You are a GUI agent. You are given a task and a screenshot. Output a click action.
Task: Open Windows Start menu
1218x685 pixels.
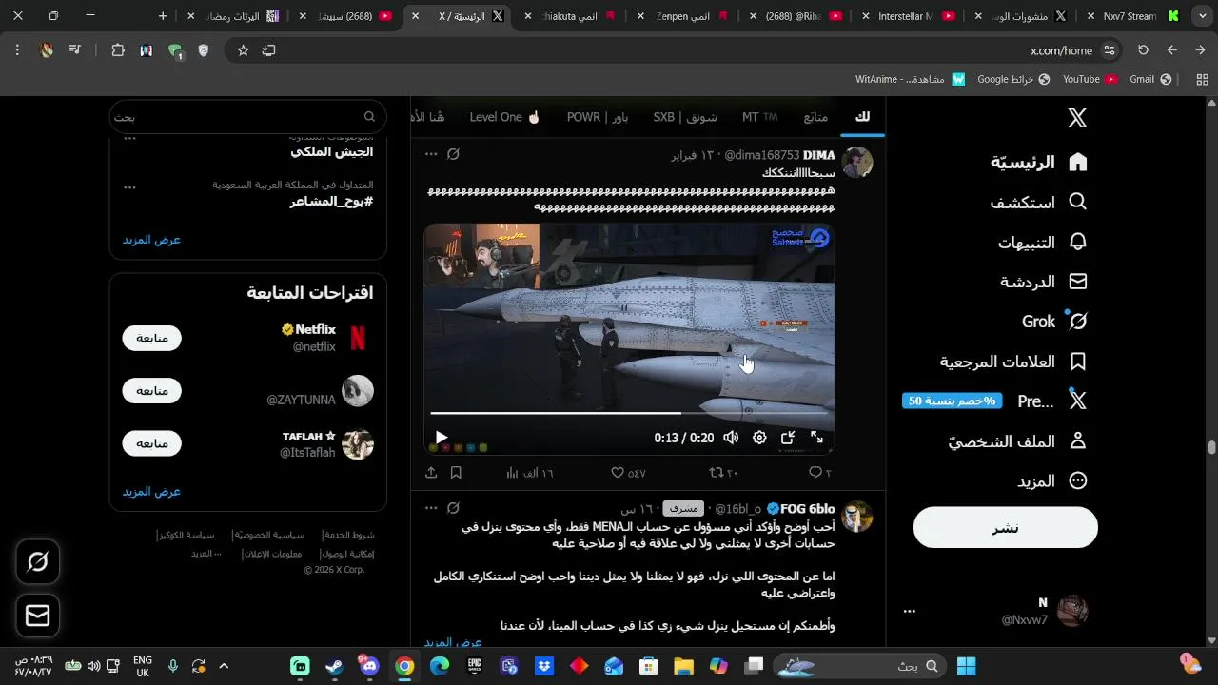[967, 666]
